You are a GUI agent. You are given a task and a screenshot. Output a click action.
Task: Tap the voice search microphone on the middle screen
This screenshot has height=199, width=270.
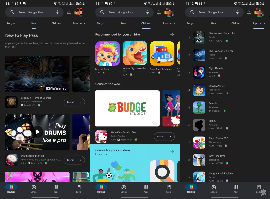click(x=147, y=12)
